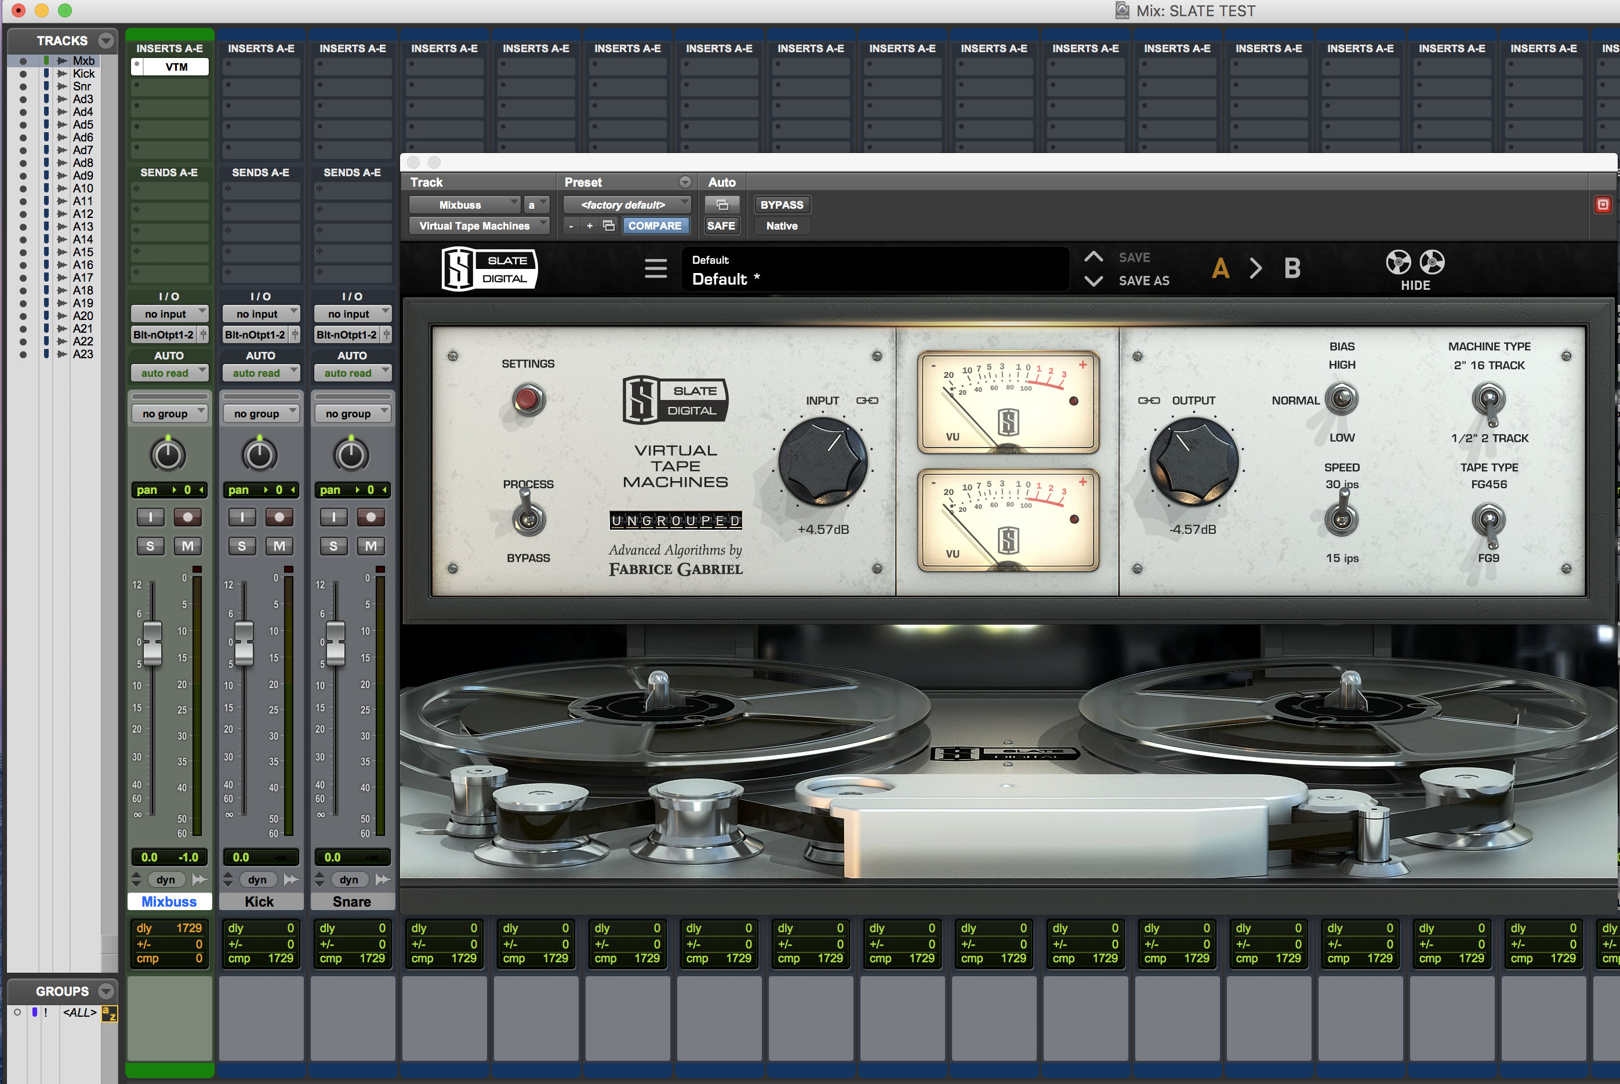Click the SAFE button
This screenshot has width=1620, height=1084.
tap(721, 225)
